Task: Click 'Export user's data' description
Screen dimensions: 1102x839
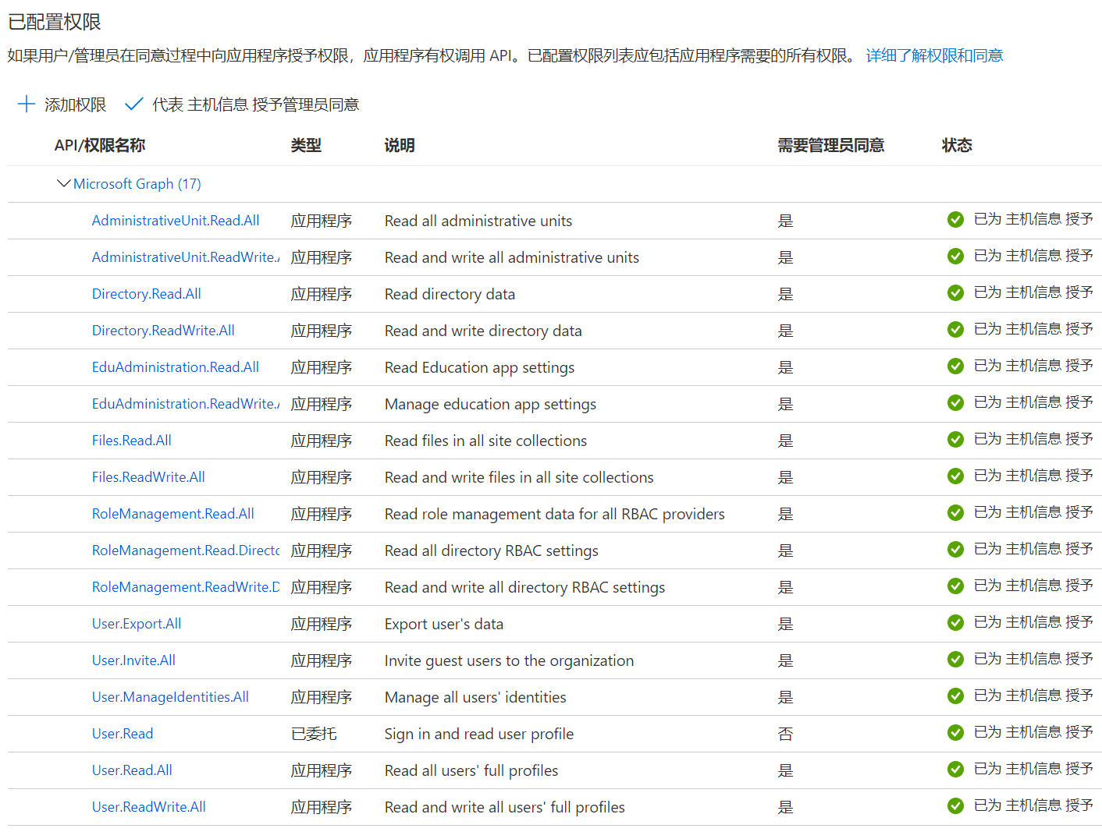Action: click(x=444, y=624)
